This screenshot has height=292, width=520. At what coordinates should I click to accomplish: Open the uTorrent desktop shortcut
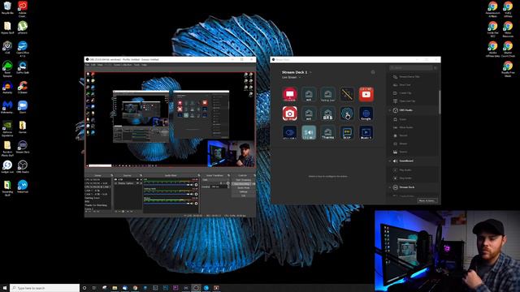click(23, 28)
